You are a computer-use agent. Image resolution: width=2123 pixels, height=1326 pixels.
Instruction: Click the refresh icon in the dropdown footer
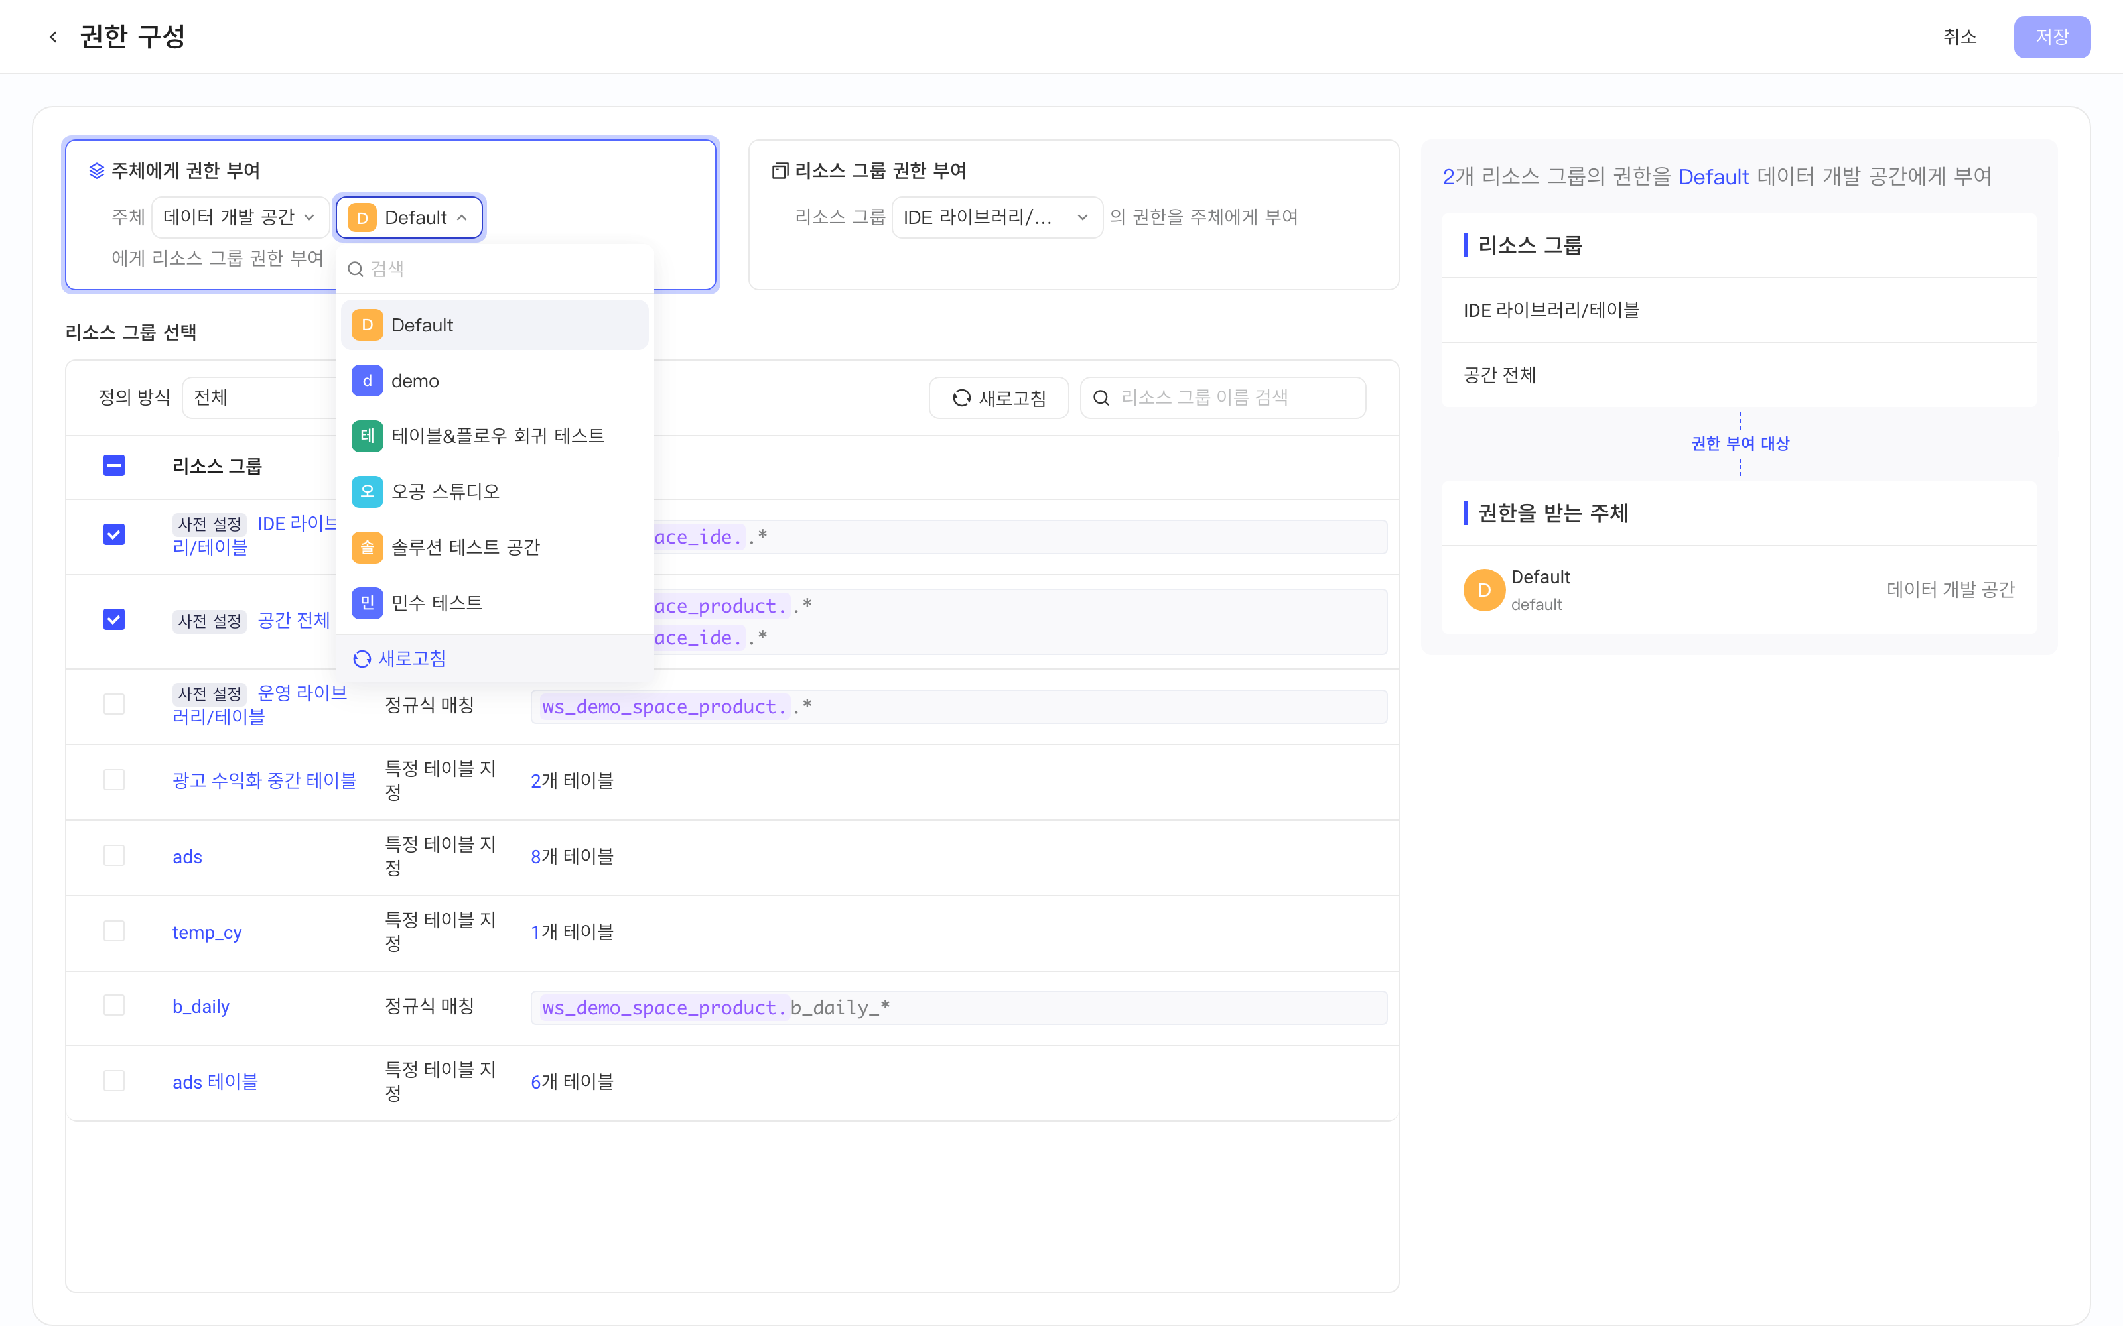point(362,658)
